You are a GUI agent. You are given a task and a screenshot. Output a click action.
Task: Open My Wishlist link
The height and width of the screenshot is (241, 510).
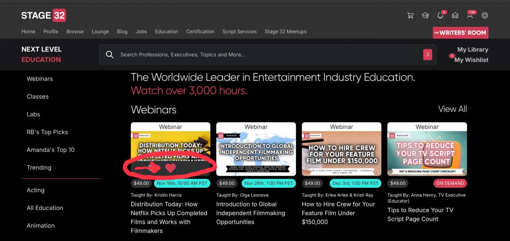471,60
